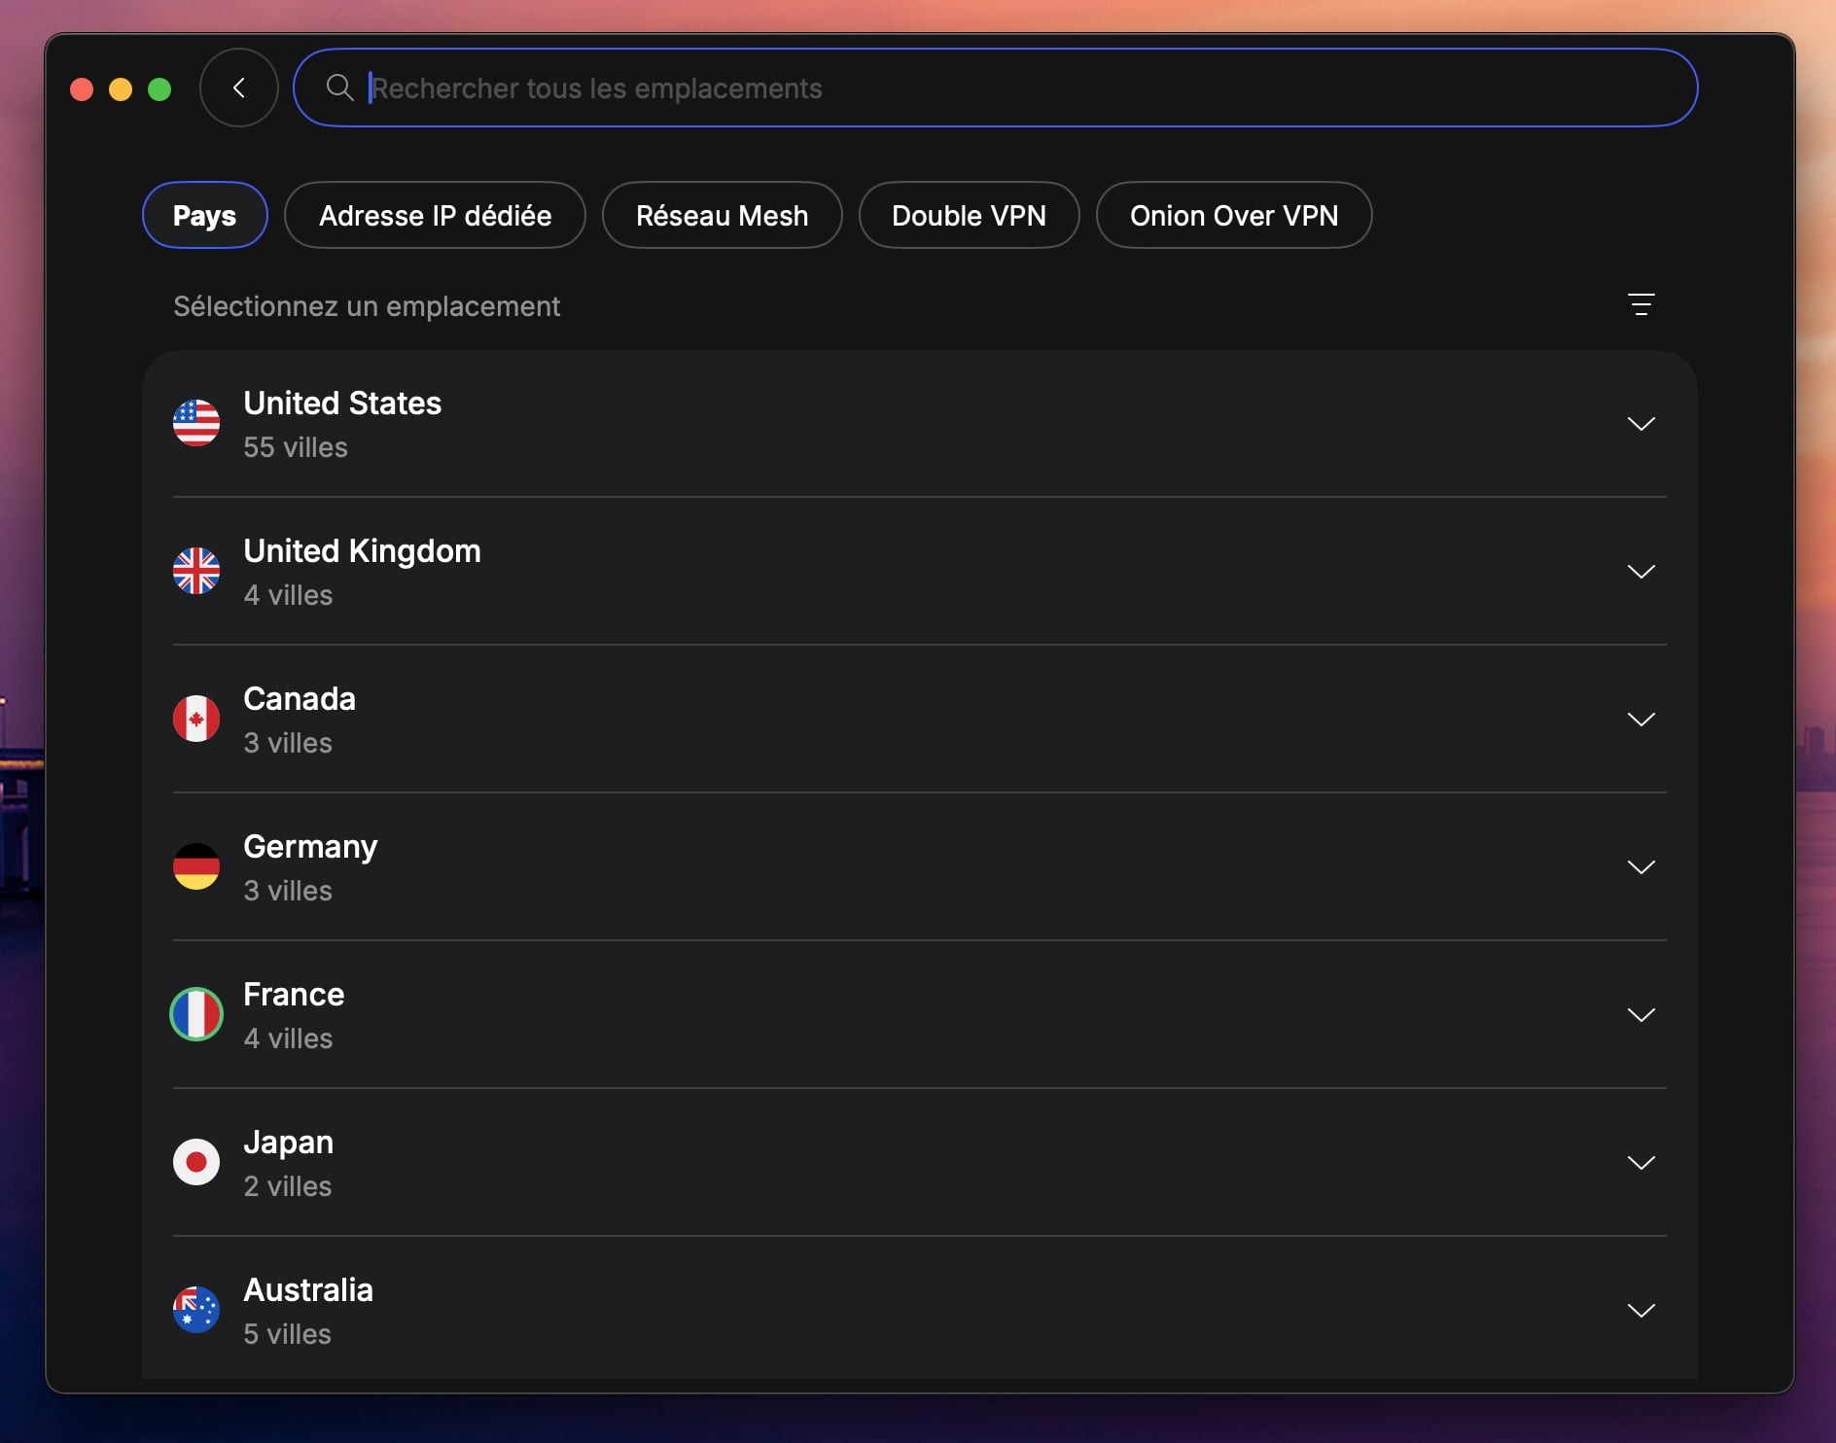Click the search magnifier icon
Image resolution: width=1836 pixels, height=1443 pixels.
tap(339, 88)
